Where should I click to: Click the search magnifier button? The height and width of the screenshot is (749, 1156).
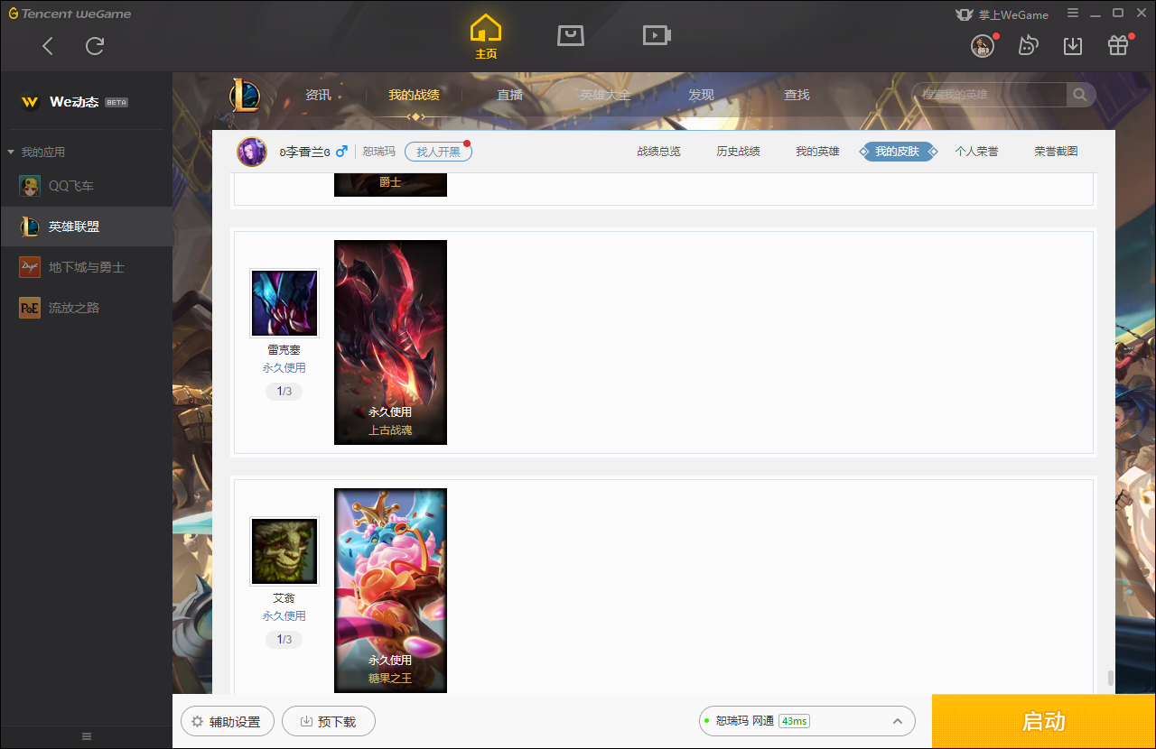tap(1081, 95)
